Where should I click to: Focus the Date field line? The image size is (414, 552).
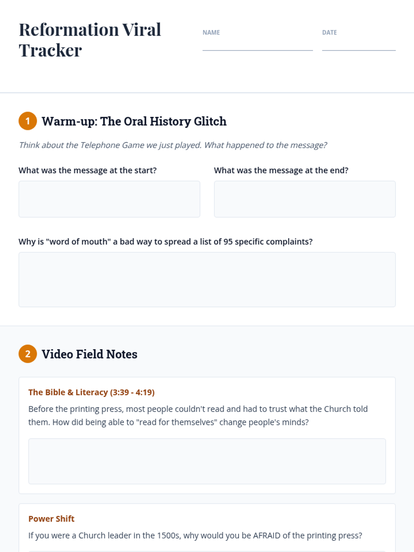[x=359, y=45]
